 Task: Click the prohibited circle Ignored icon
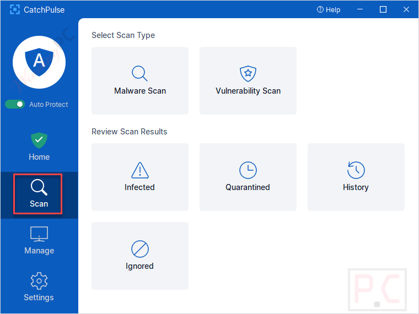[140, 249]
